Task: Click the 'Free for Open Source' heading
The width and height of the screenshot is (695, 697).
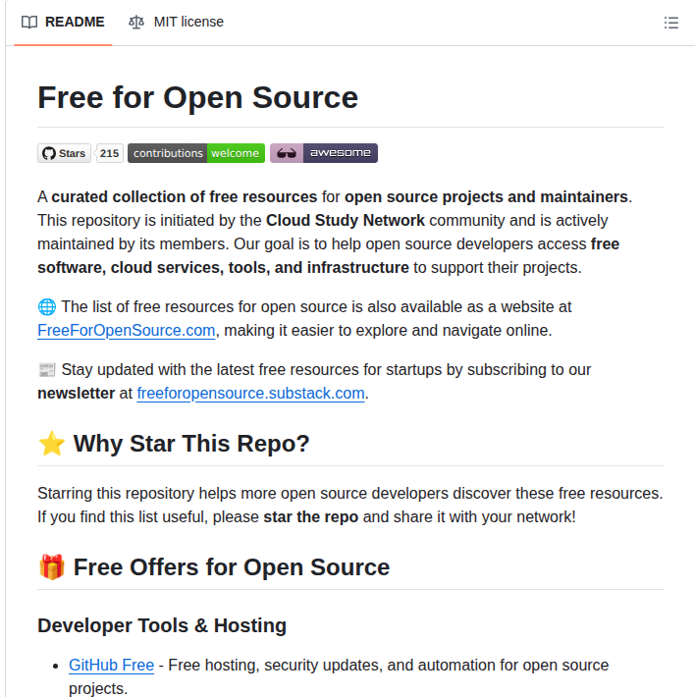Action: point(197,97)
